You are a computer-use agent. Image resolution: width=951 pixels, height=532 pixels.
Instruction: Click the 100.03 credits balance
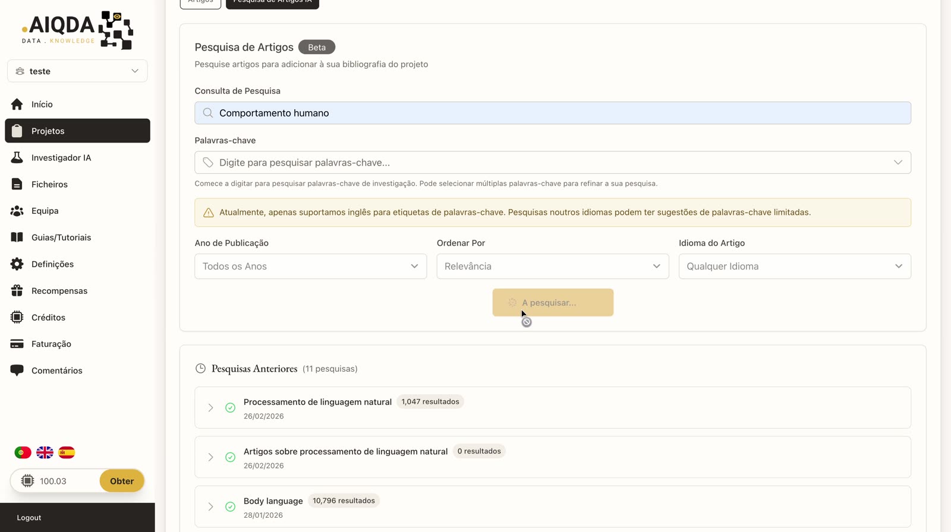(x=53, y=482)
